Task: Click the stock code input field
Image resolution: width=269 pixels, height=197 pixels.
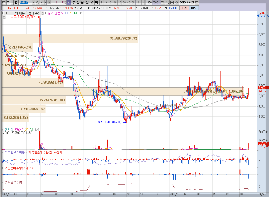Action: click(25, 2)
